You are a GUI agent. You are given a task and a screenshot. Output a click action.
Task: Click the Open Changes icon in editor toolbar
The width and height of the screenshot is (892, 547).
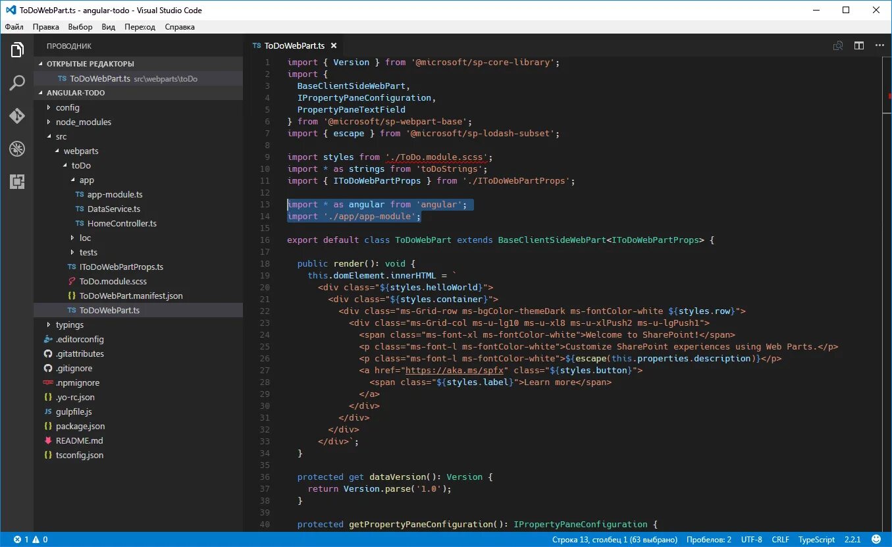click(838, 45)
